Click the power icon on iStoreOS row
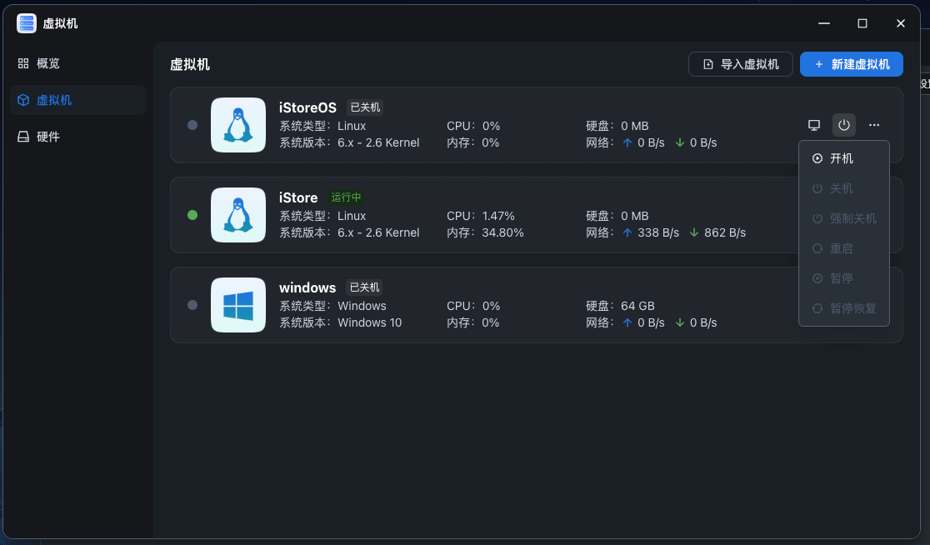The image size is (930, 545). pos(844,125)
